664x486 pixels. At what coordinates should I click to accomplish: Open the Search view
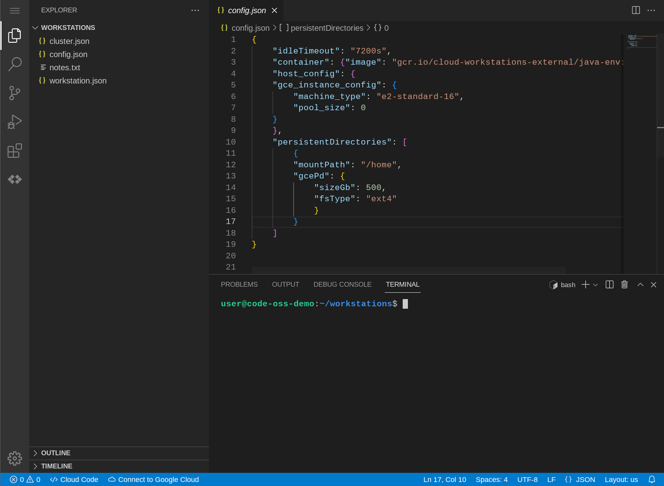coord(15,64)
